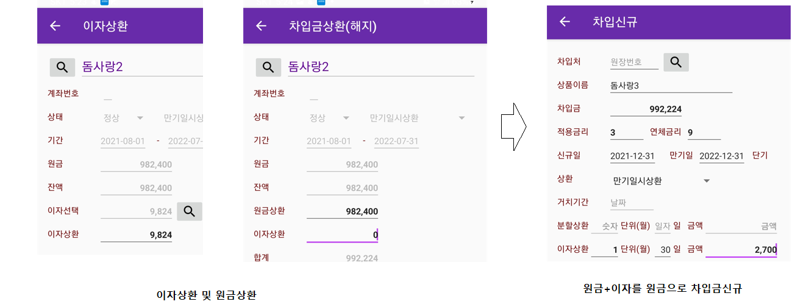Expand 만기일시상환 dropdown on 차입금상환(해지) screen
This screenshot has width=795, height=307.
pos(418,118)
